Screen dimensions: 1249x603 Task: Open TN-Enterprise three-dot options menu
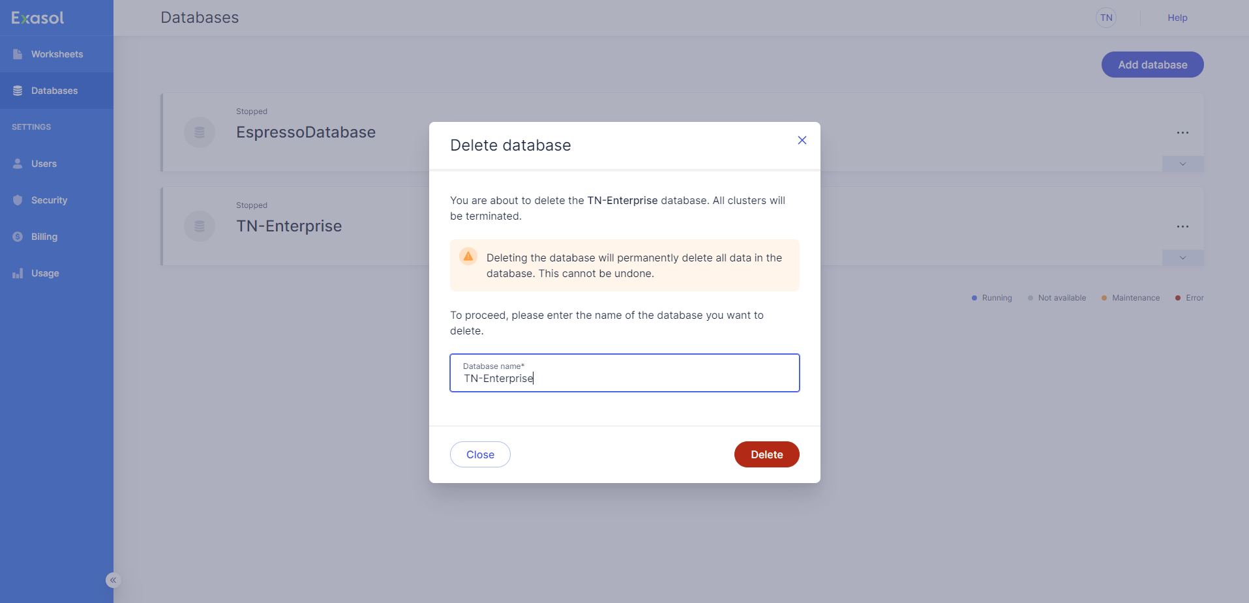1182,227
